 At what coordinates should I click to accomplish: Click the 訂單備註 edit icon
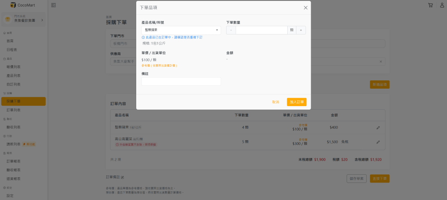click(x=123, y=177)
